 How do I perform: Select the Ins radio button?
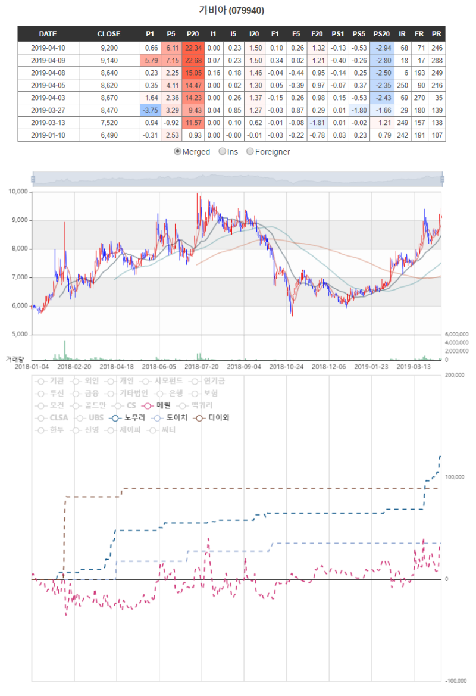pos(223,151)
